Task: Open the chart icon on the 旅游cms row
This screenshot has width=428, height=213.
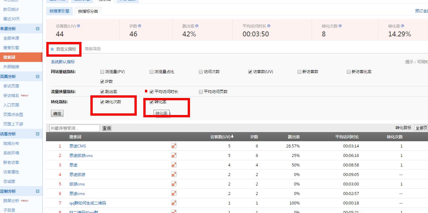Action: (x=174, y=184)
